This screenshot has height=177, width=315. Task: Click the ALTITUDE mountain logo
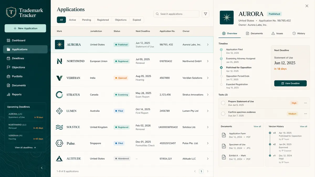(x=60, y=159)
